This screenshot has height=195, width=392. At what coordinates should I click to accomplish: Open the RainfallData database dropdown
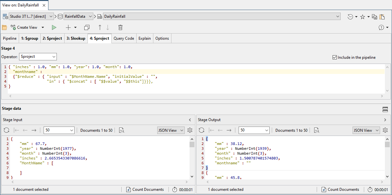(x=90, y=16)
